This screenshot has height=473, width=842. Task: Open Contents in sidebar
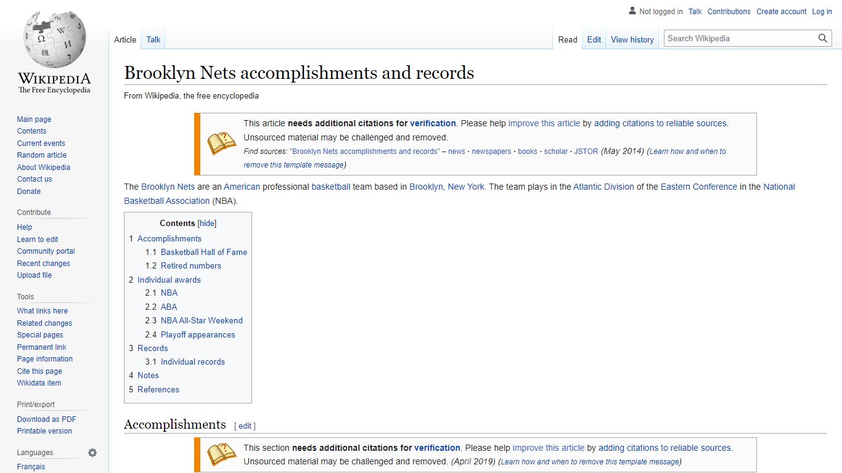[31, 131]
